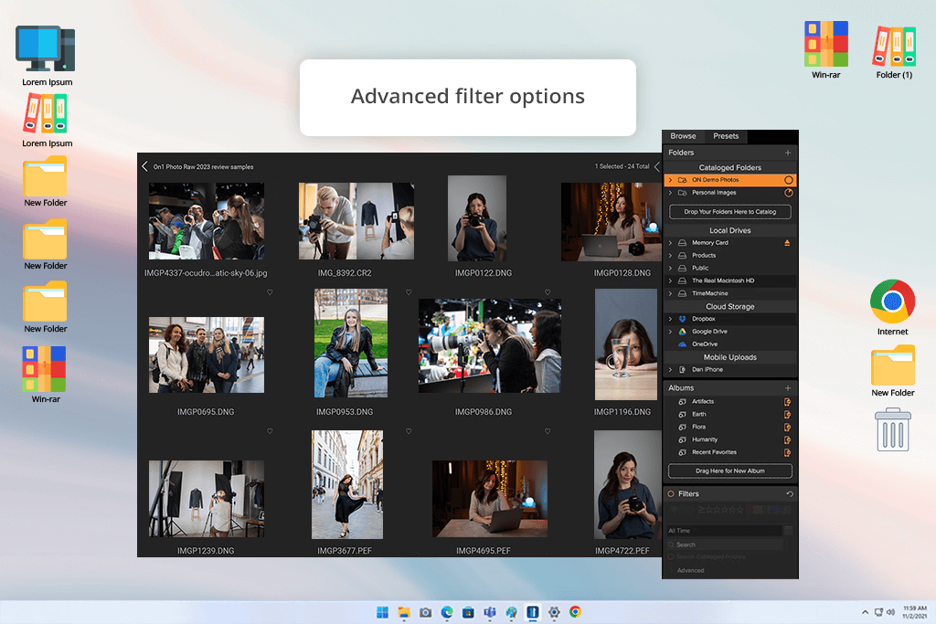The height and width of the screenshot is (624, 936).
Task: Select the Earth album
Action: (x=699, y=414)
